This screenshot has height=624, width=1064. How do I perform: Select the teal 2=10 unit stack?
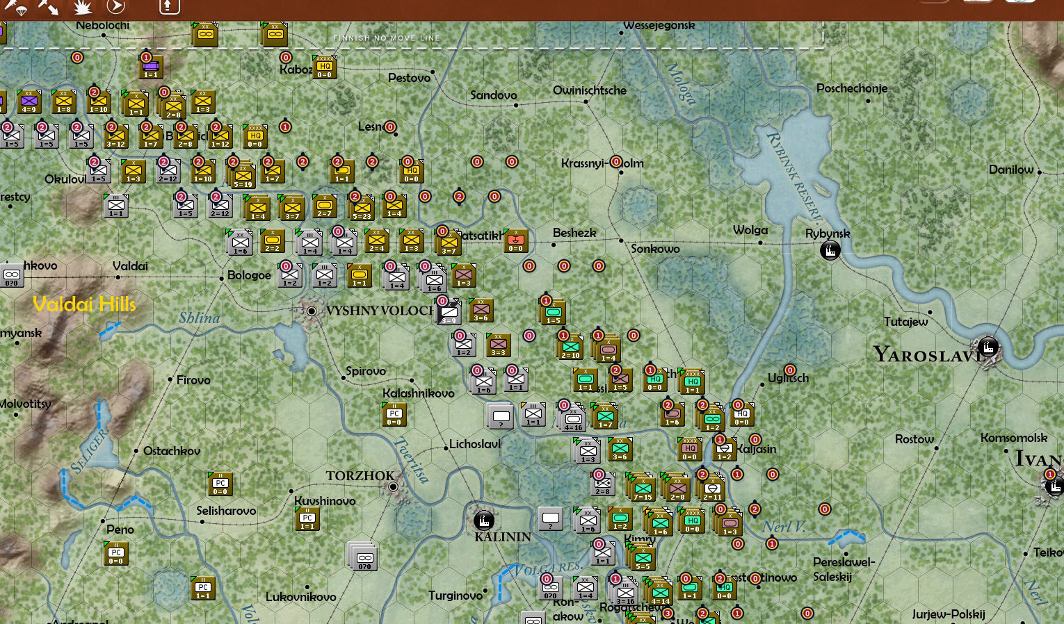(570, 347)
